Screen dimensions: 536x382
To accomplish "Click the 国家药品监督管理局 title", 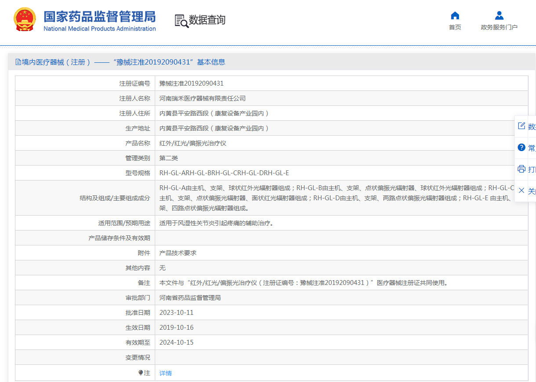I will [99, 17].
